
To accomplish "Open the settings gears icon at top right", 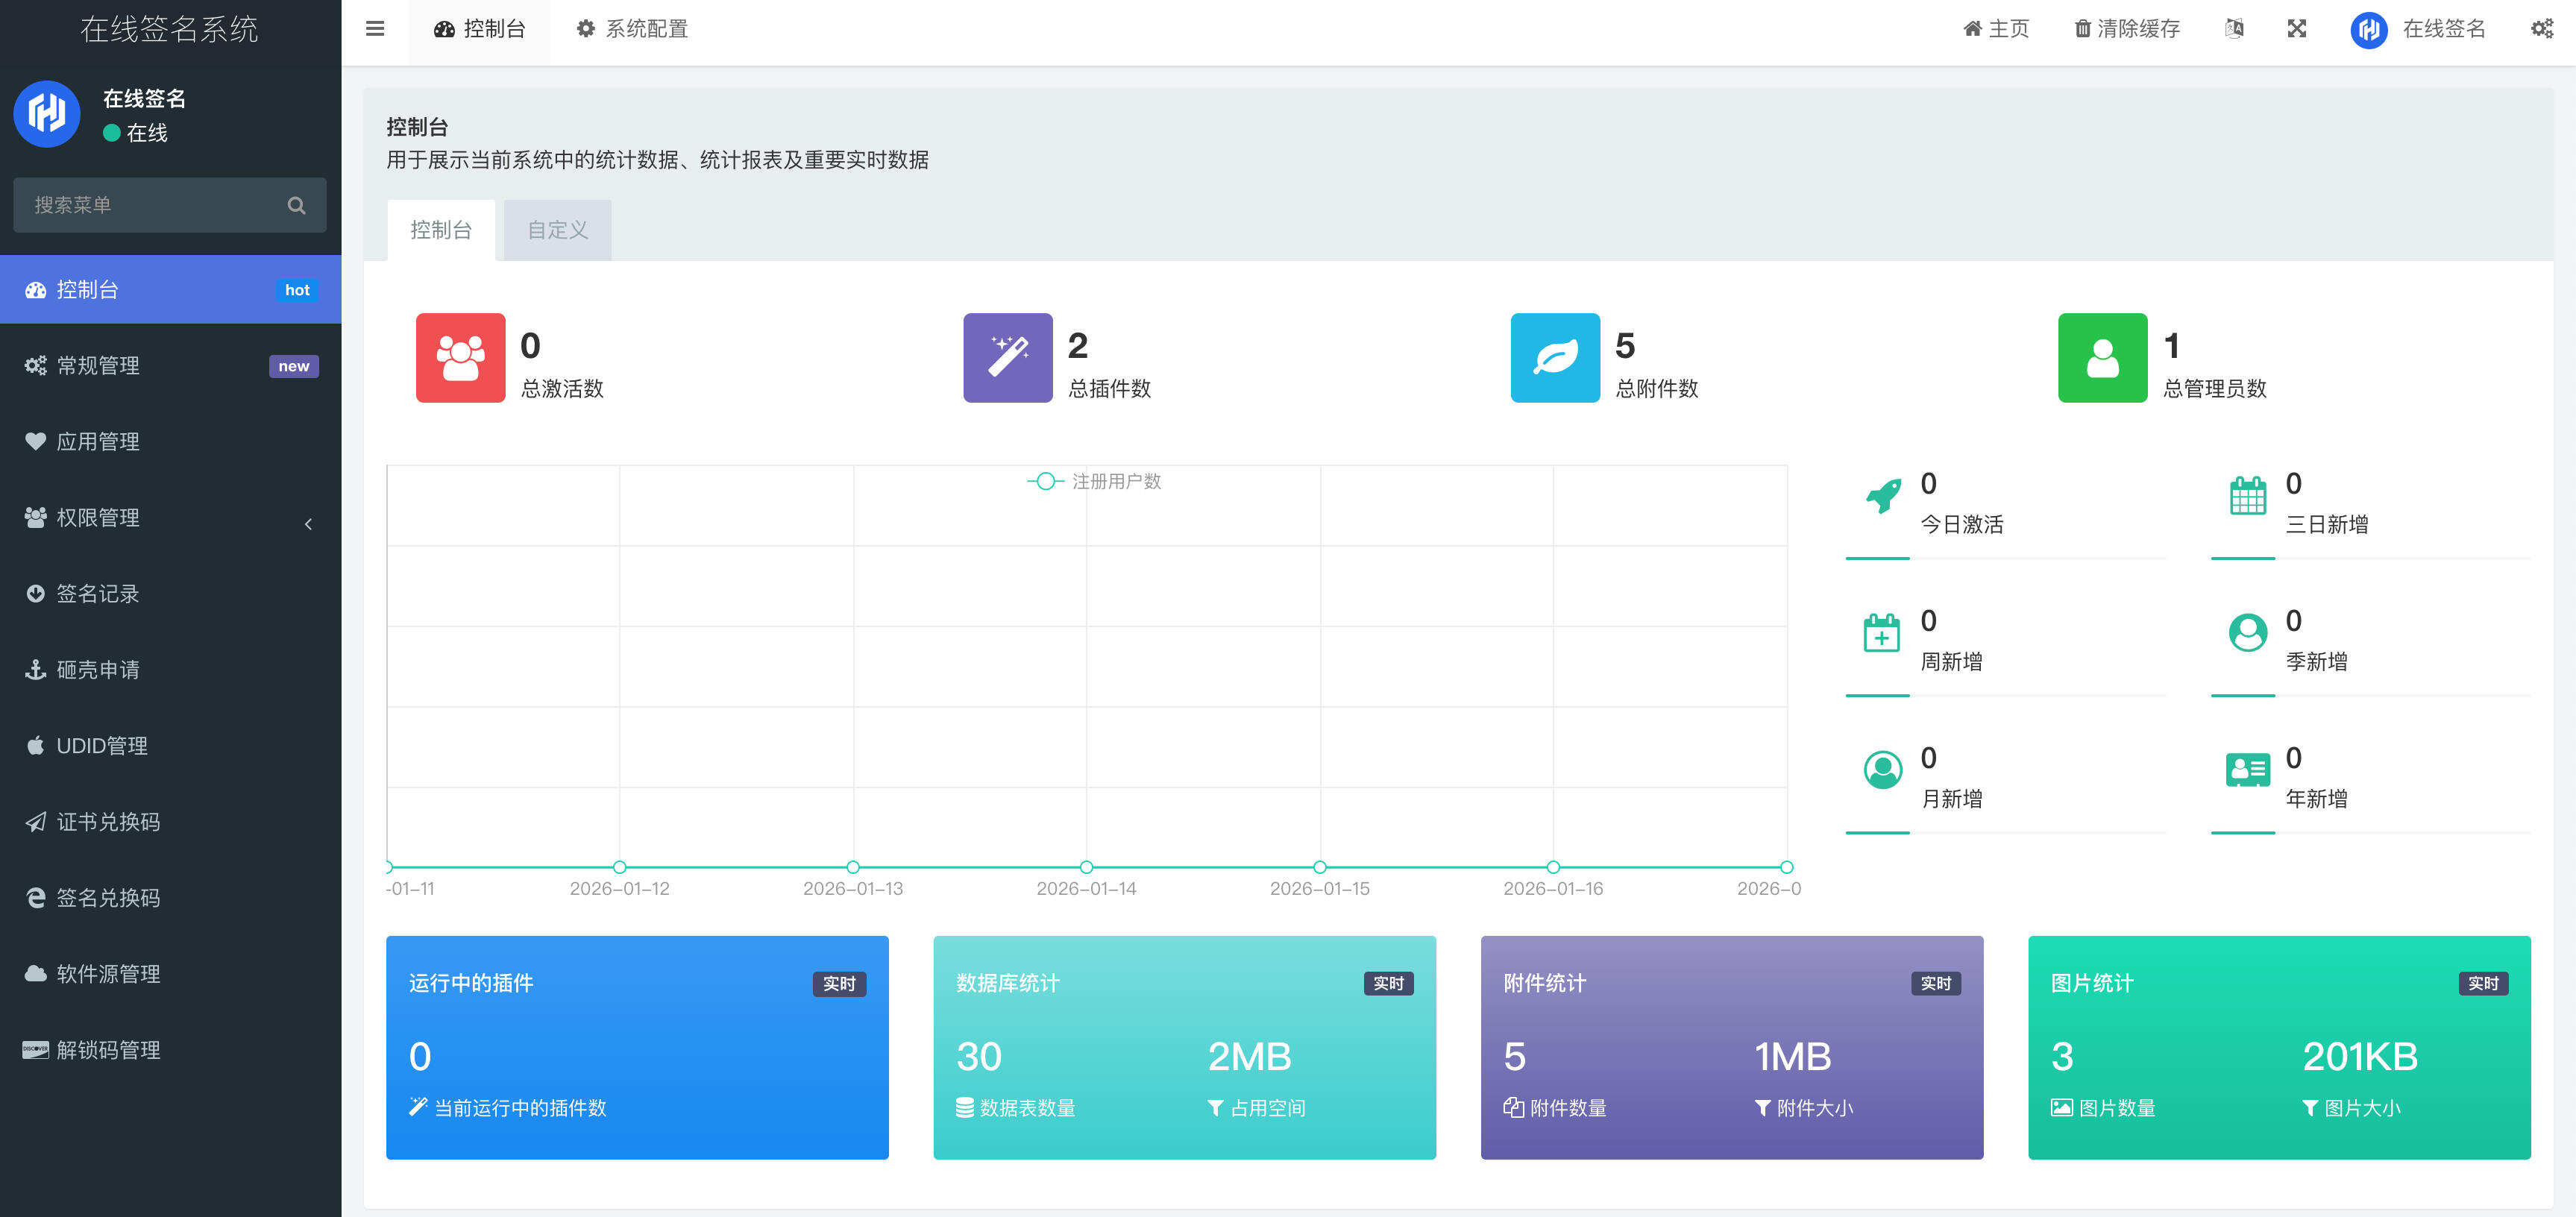I will click(x=2541, y=29).
